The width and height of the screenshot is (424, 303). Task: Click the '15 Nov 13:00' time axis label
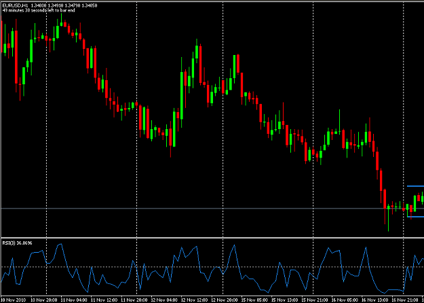[x=284, y=300]
